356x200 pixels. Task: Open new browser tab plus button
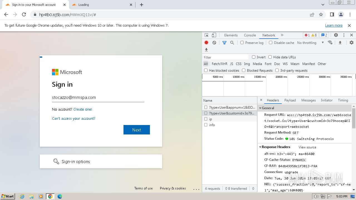142,5
